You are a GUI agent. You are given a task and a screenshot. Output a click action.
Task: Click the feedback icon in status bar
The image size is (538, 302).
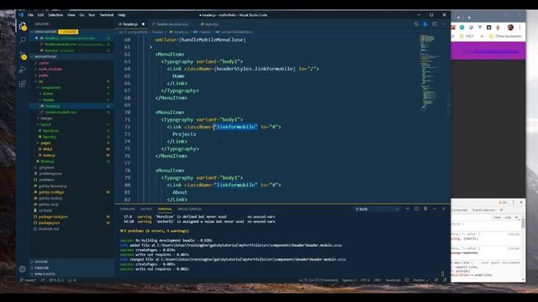pos(436,280)
